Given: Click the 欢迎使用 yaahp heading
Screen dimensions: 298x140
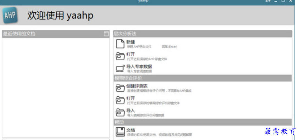Looking at the screenshot, I should [x=60, y=16].
